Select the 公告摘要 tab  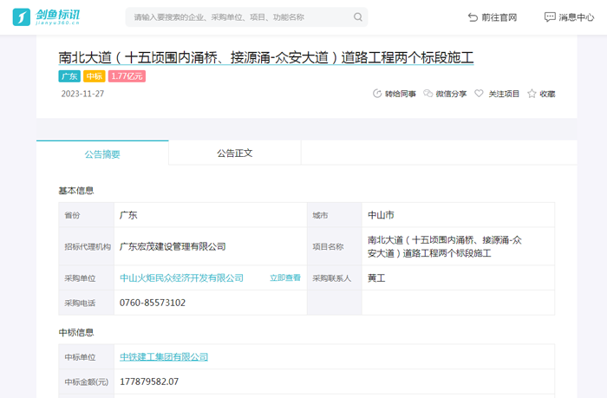(102, 153)
